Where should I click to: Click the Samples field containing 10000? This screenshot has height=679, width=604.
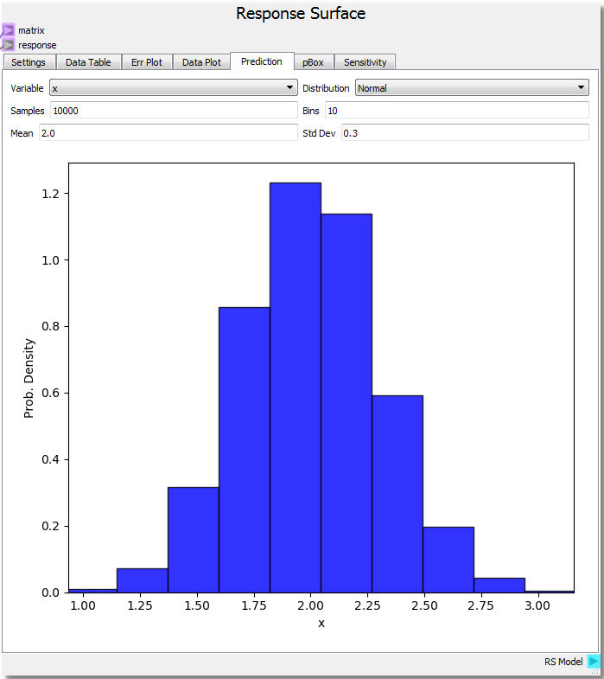[x=173, y=111]
